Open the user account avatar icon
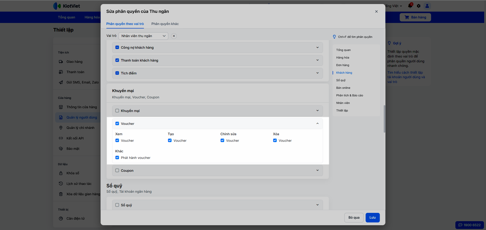The image size is (486, 230). [427, 6]
